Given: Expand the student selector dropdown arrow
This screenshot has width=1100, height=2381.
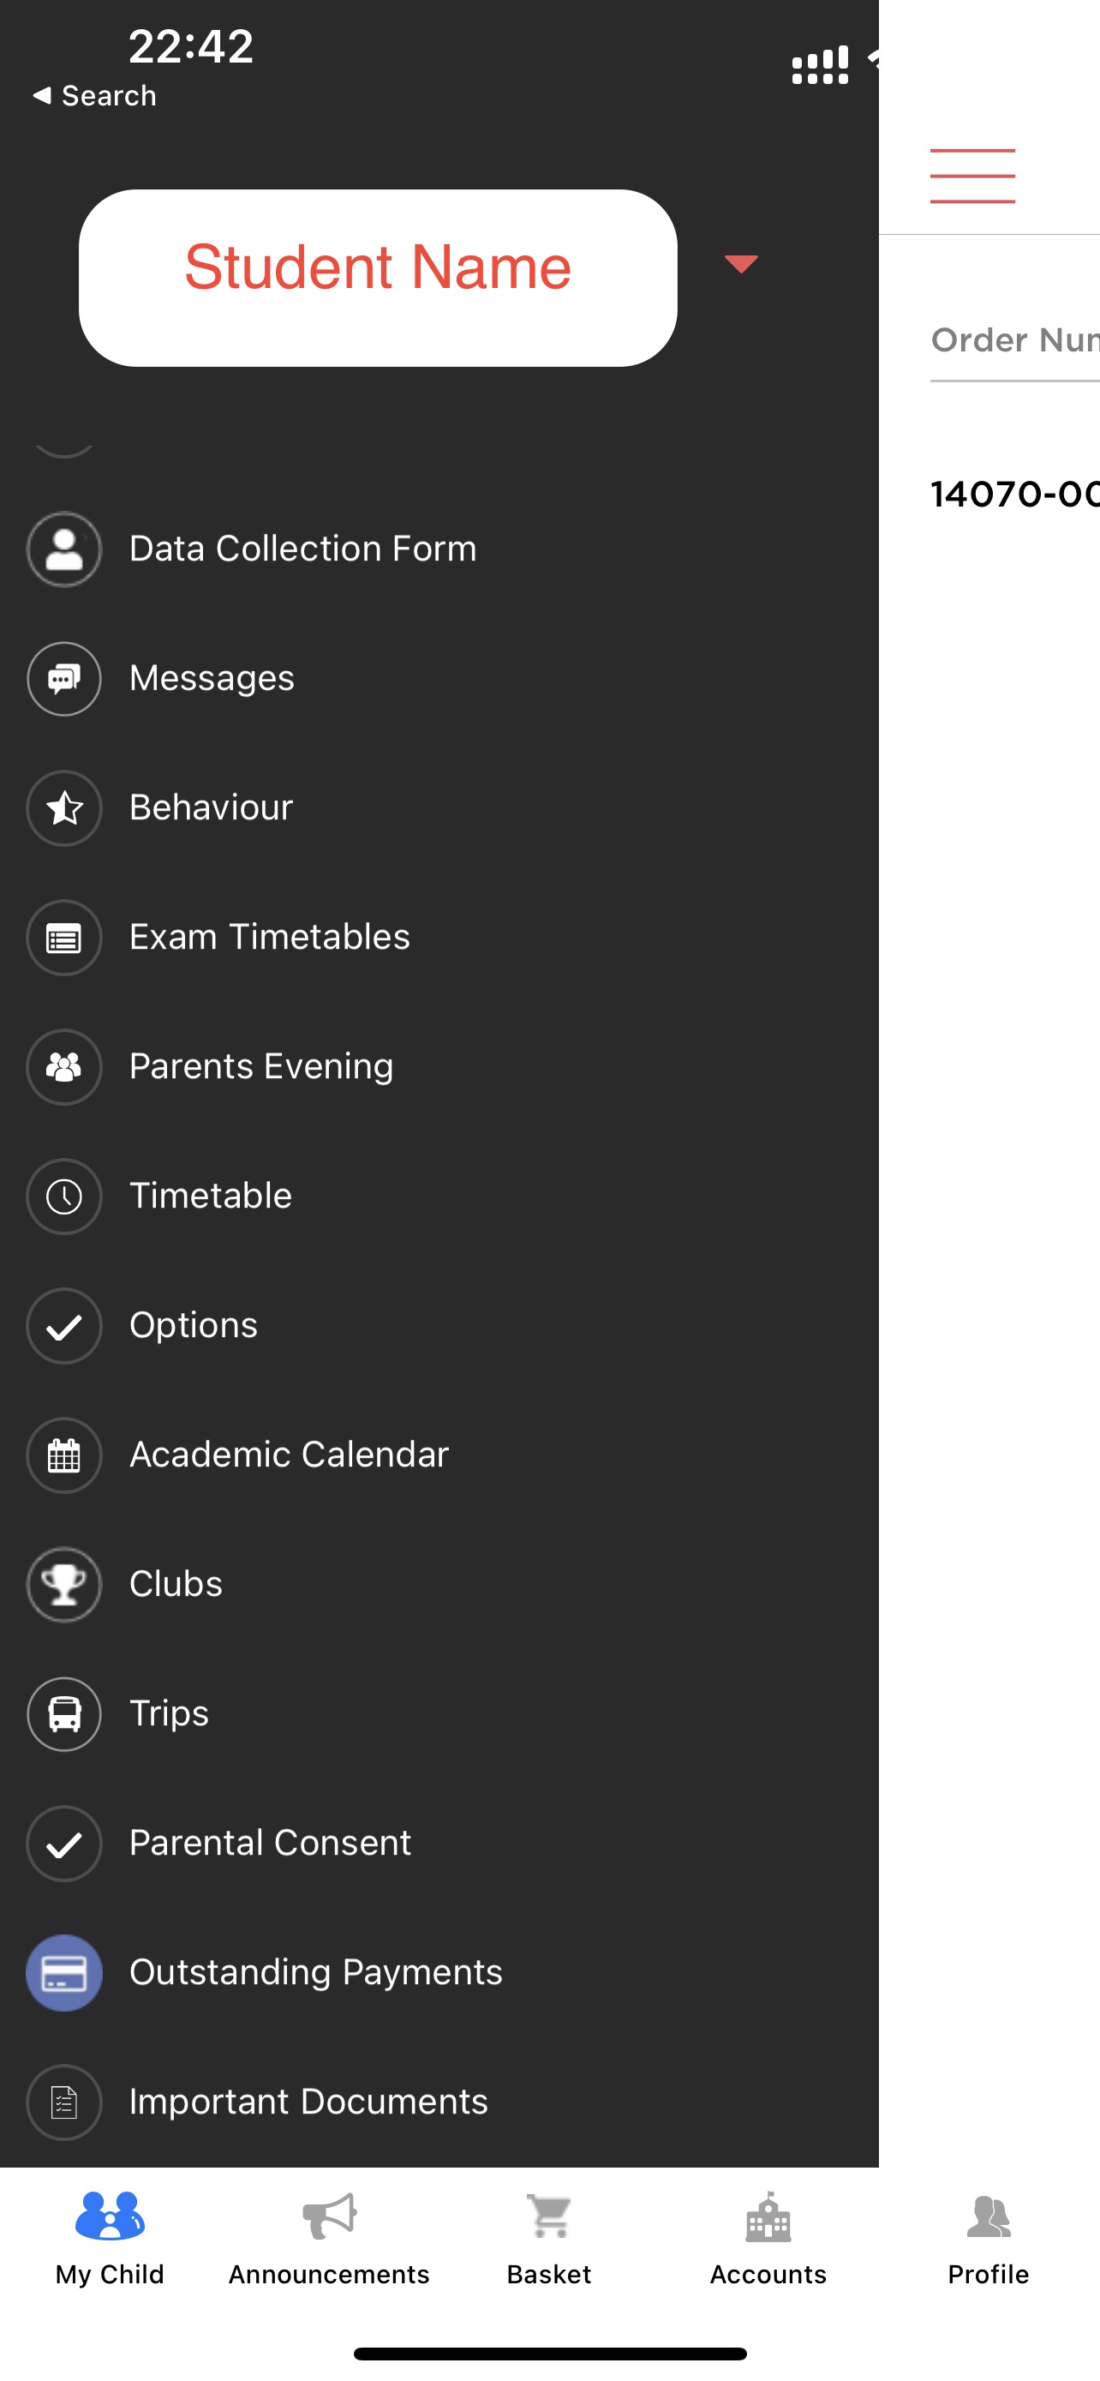Looking at the screenshot, I should coord(741,264).
